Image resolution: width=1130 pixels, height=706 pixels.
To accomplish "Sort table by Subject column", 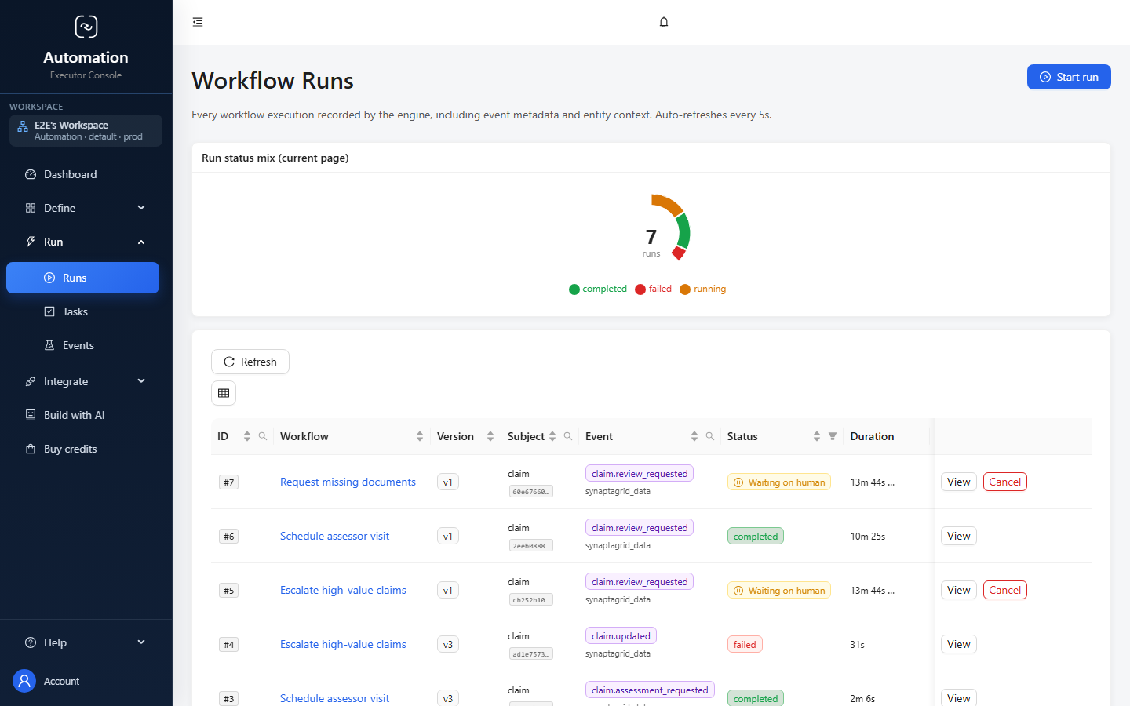I will (x=552, y=436).
